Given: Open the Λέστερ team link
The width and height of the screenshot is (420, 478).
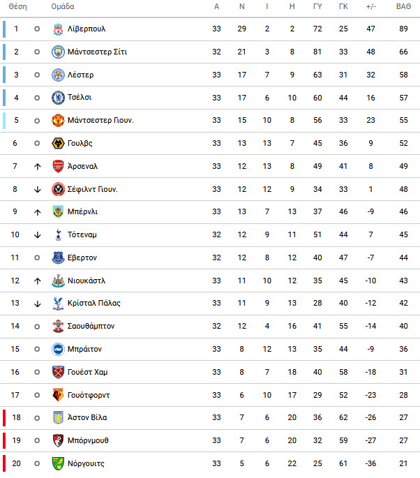Looking at the screenshot, I should pyautogui.click(x=80, y=75).
